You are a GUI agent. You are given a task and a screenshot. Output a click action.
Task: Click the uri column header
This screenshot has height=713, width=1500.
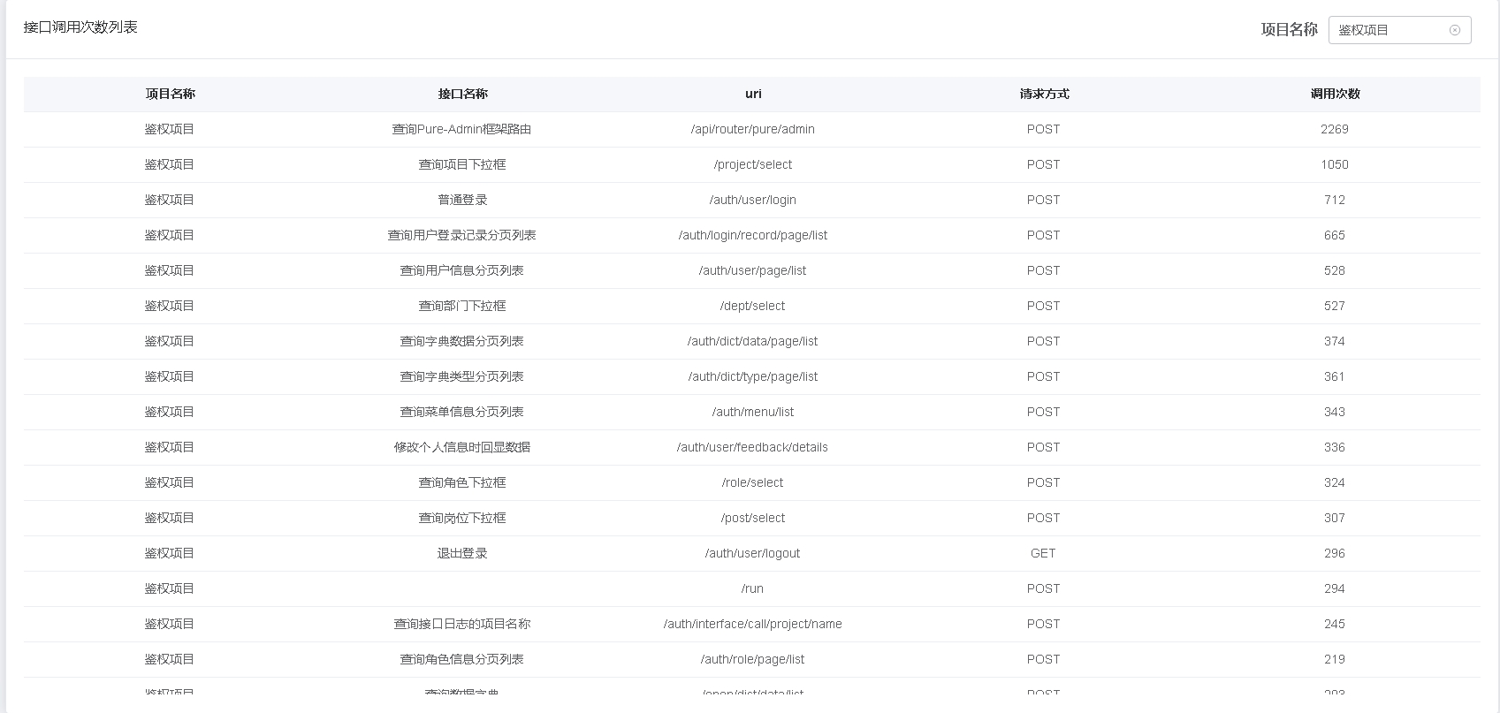753,94
